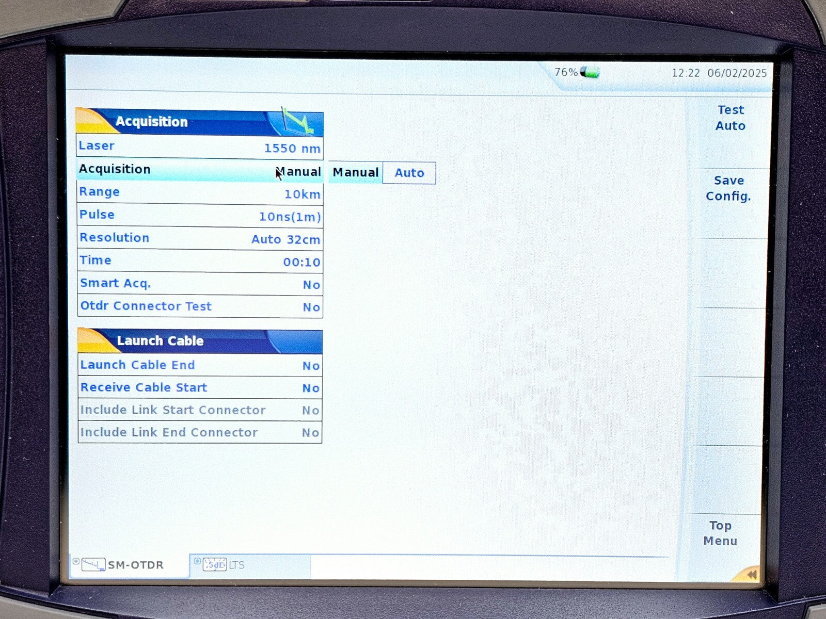Image resolution: width=826 pixels, height=619 pixels.
Task: Click the LTS power meter icon
Action: 214,565
